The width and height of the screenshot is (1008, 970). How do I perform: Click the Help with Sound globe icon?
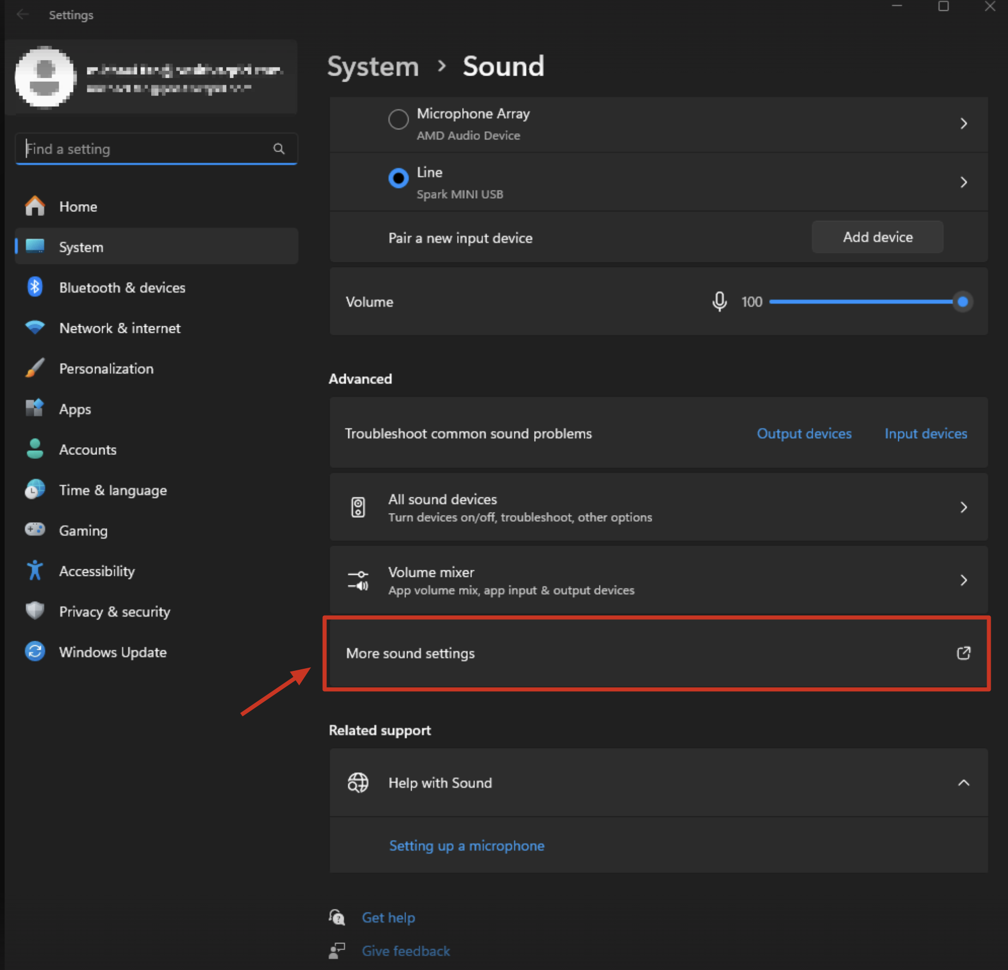(358, 782)
